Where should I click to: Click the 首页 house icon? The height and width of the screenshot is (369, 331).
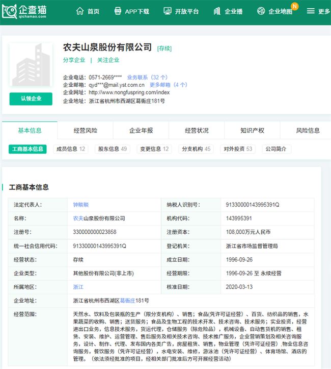pyautogui.click(x=80, y=11)
